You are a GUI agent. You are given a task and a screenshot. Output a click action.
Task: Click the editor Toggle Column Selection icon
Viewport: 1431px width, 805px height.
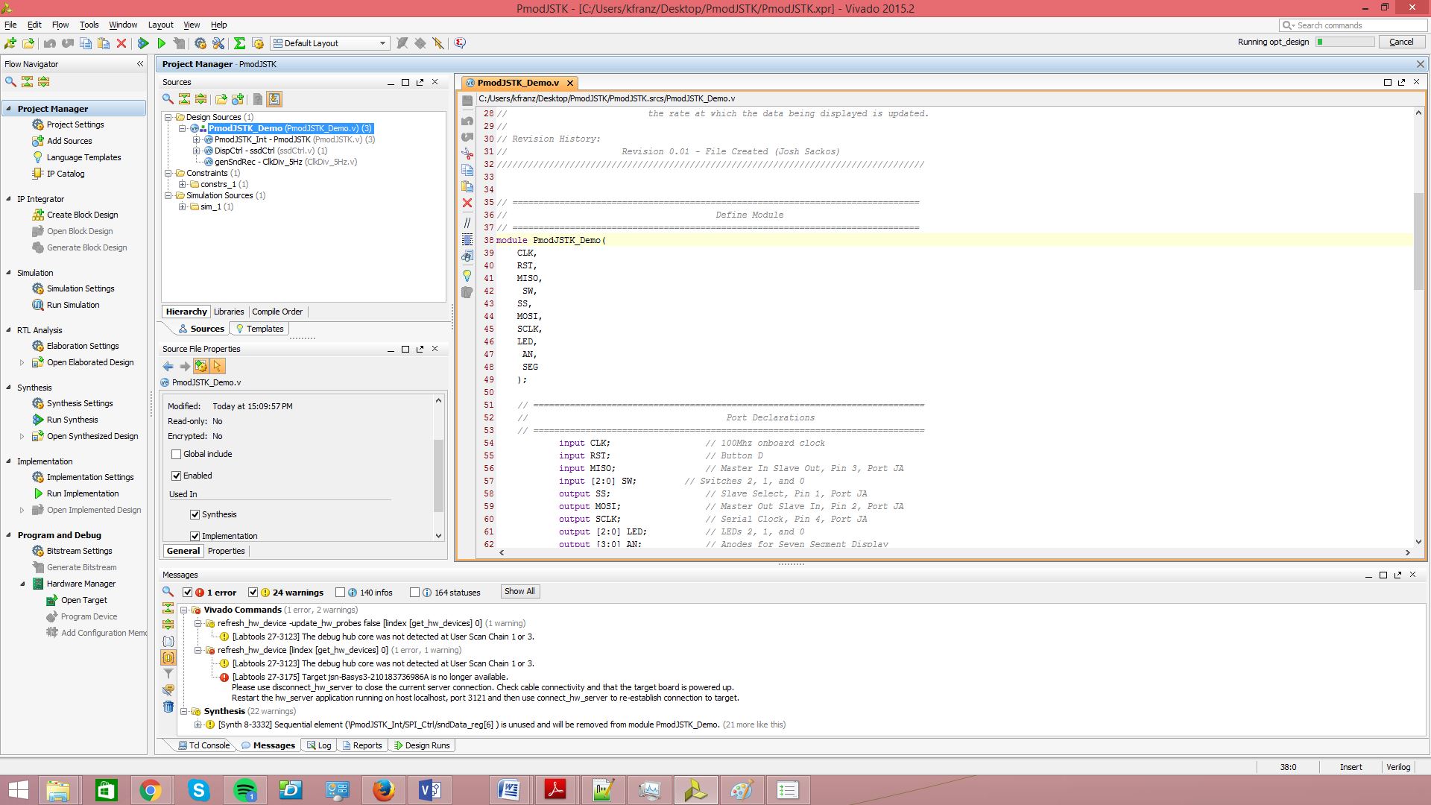tap(467, 239)
